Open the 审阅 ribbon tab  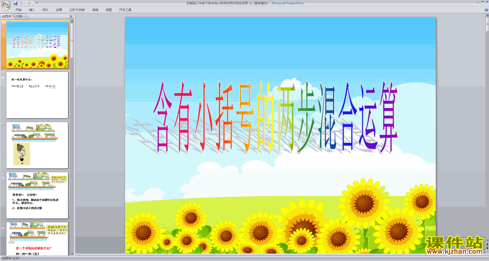[95, 10]
